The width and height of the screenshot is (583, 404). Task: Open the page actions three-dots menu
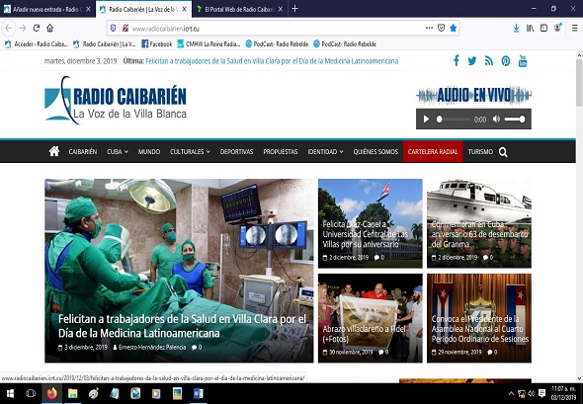tap(429, 28)
